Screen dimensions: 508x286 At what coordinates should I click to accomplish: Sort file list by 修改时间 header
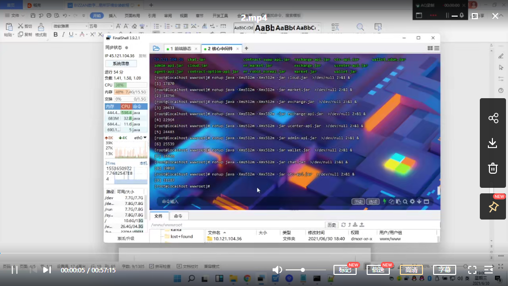tap(316, 233)
